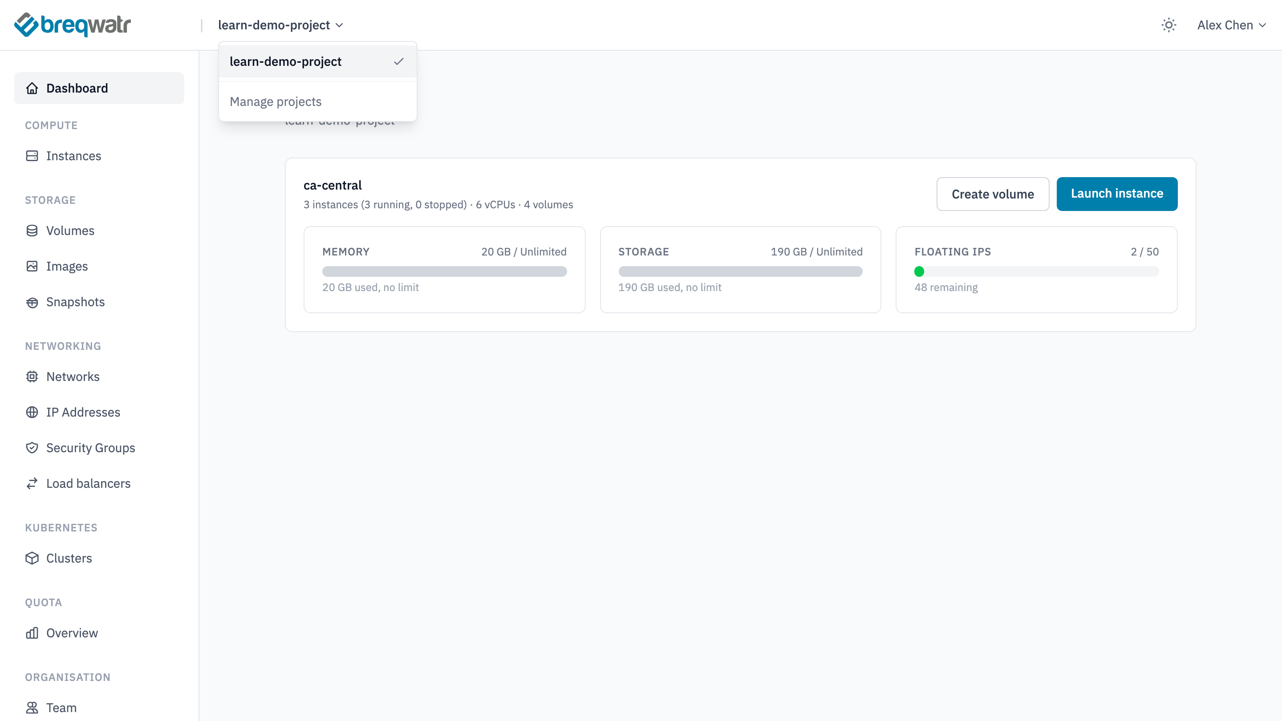Open Security Groups link
Image resolution: width=1282 pixels, height=721 pixels.
click(99, 448)
